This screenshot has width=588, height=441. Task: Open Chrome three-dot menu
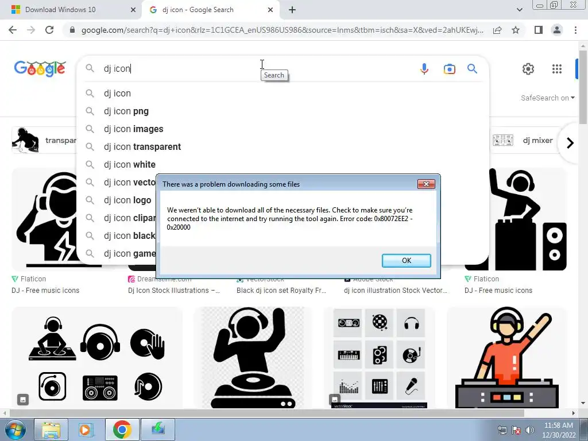[x=575, y=30]
